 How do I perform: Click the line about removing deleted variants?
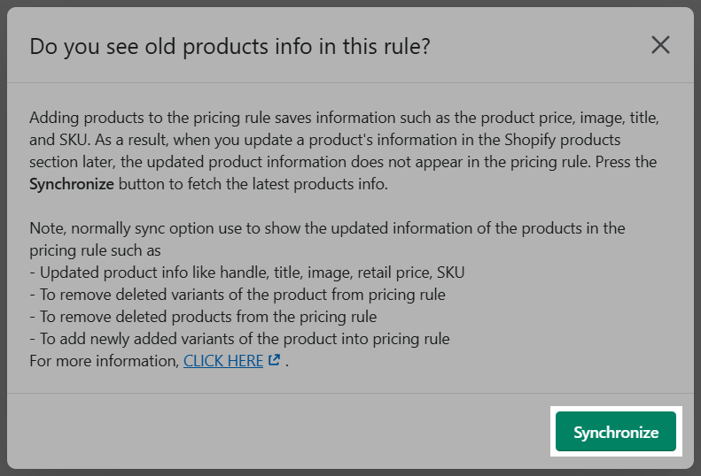coord(238,295)
